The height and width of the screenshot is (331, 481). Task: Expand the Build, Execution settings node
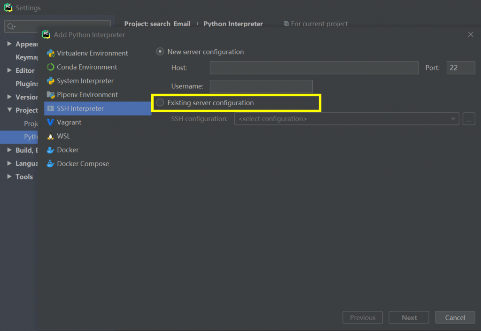[x=9, y=150]
